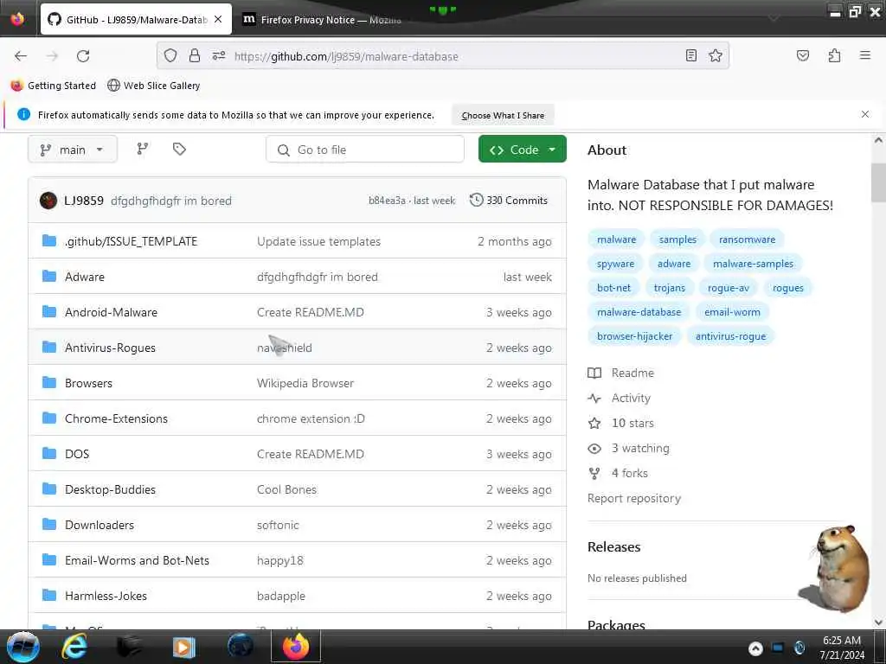Click LJ9859 avatar in commit header
This screenshot has height=664, width=886.
[48, 201]
